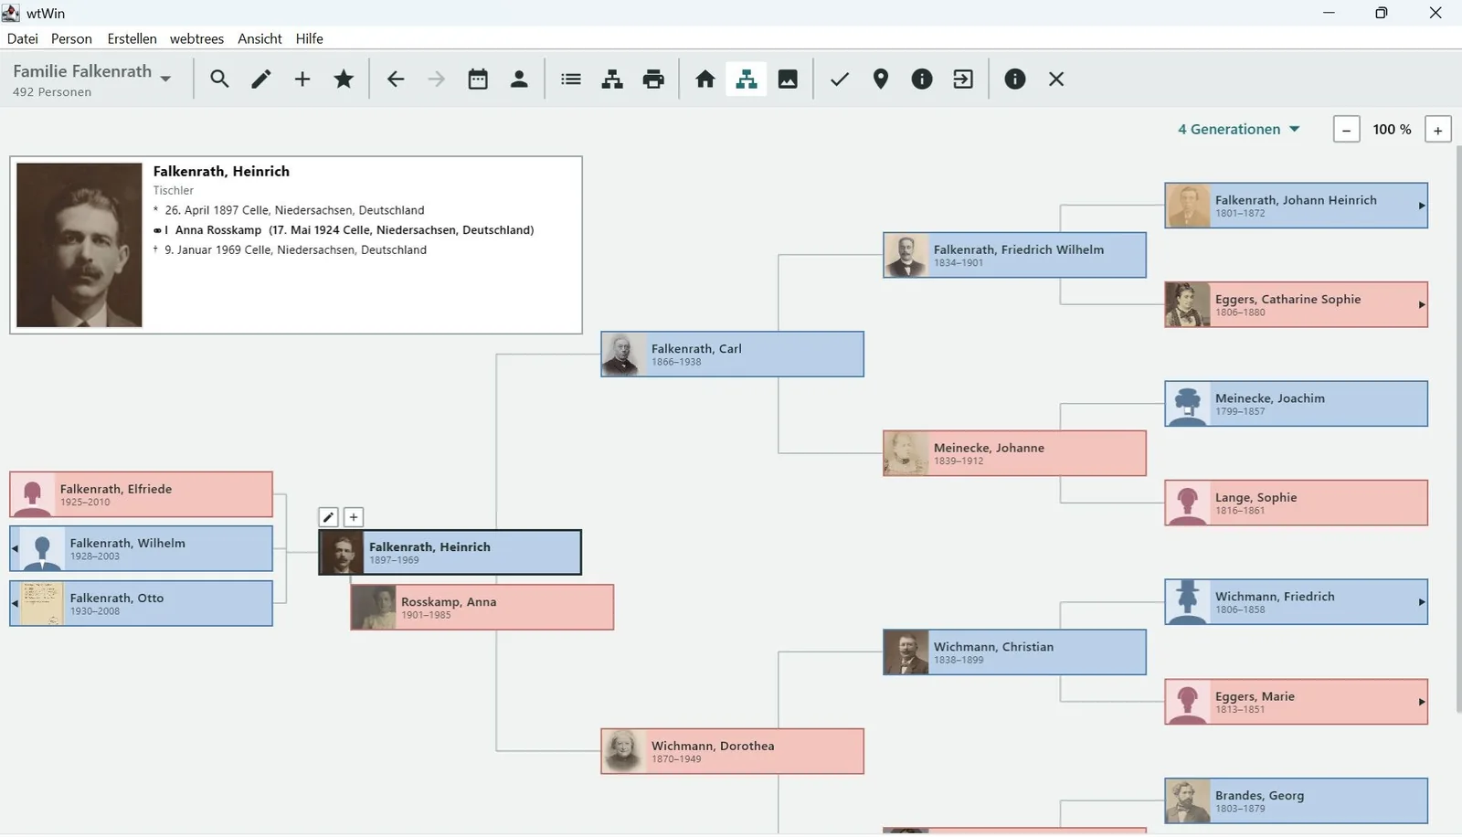
Task: Open the Person menu
Action: tap(71, 38)
